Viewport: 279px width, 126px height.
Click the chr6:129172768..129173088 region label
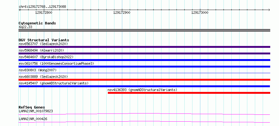[x=42, y=7]
